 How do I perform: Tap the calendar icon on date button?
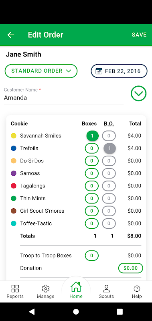pos(99,71)
